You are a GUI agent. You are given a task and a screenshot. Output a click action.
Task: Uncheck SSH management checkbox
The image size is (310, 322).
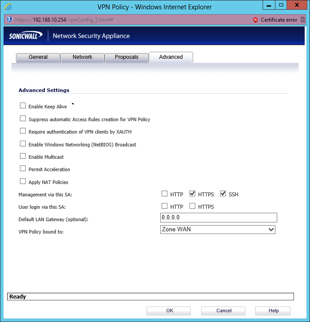223,194
